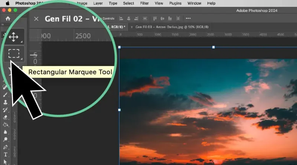297x165 pixels.
Task: Click the 1000 mark on horizontal ruler
Action: pos(158,35)
